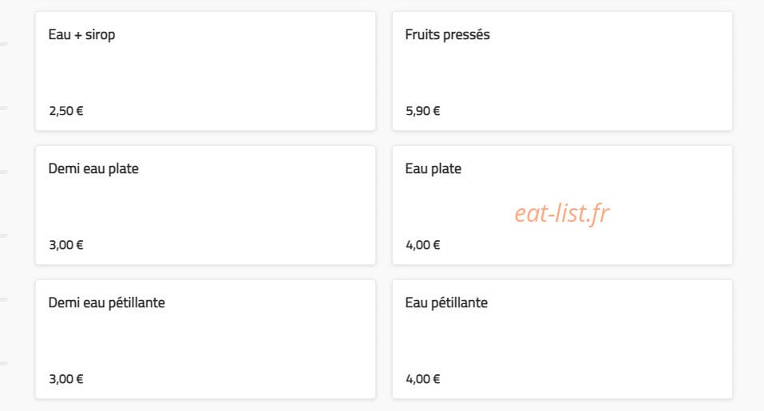
Task: Open the Demi eau pétillante card
Action: (x=205, y=339)
